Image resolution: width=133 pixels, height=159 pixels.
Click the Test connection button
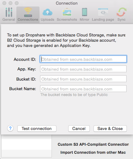(x=37, y=128)
